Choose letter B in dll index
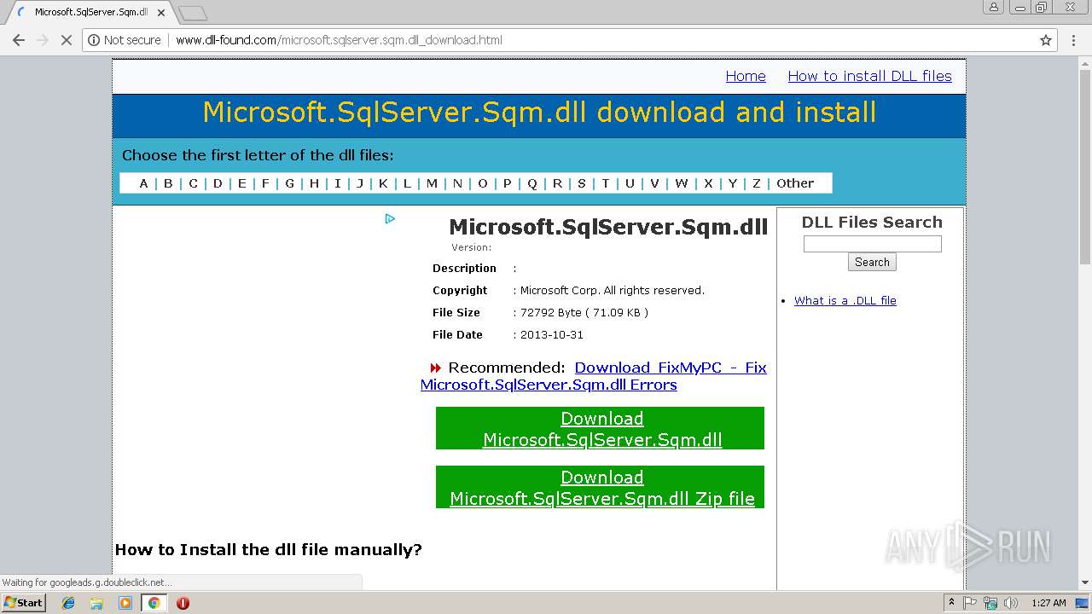This screenshot has width=1092, height=614. tap(168, 183)
